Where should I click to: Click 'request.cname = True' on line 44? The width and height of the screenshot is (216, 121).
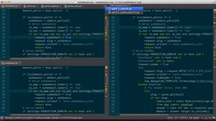pyautogui.click(x=153, y=64)
